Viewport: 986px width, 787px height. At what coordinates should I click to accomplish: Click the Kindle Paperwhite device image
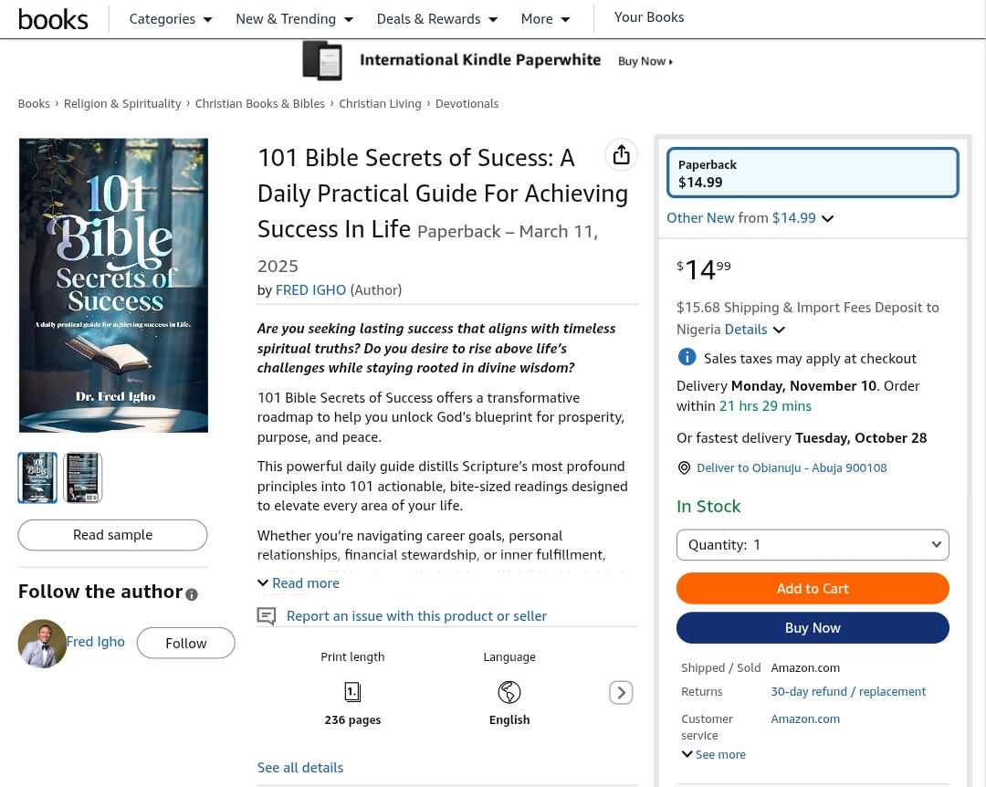click(x=322, y=61)
